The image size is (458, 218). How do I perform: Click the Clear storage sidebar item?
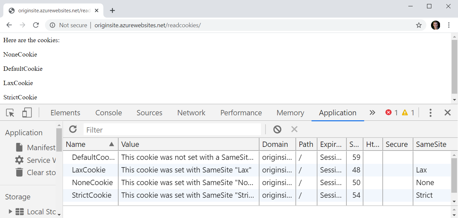tap(41, 173)
